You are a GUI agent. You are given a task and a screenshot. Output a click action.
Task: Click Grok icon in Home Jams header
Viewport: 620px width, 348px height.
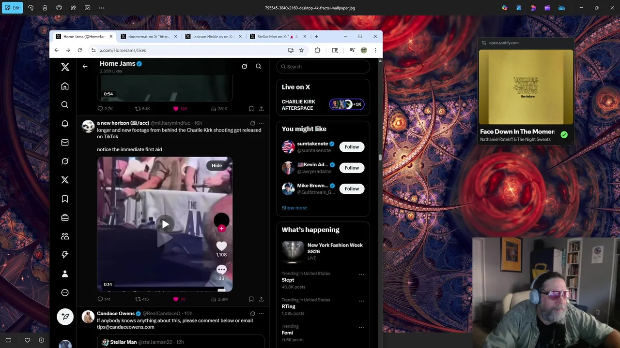click(x=245, y=66)
